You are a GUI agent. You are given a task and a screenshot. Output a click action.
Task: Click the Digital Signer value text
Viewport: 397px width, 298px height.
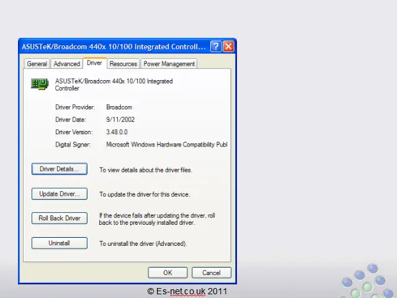(167, 145)
